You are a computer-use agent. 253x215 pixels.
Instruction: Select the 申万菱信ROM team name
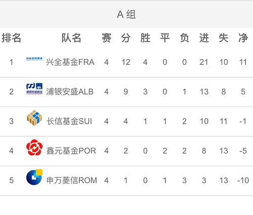pyautogui.click(x=72, y=180)
